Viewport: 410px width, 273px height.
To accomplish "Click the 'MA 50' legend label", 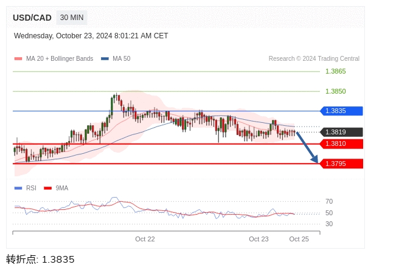I will (x=121, y=58).
